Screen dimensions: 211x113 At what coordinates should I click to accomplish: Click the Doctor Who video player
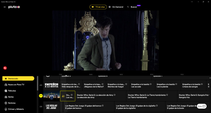(x=105, y=41)
